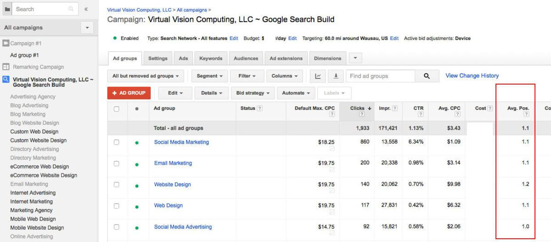Check the Social Media Marketing row checkbox
This screenshot has height=242, width=551.
(x=116, y=142)
